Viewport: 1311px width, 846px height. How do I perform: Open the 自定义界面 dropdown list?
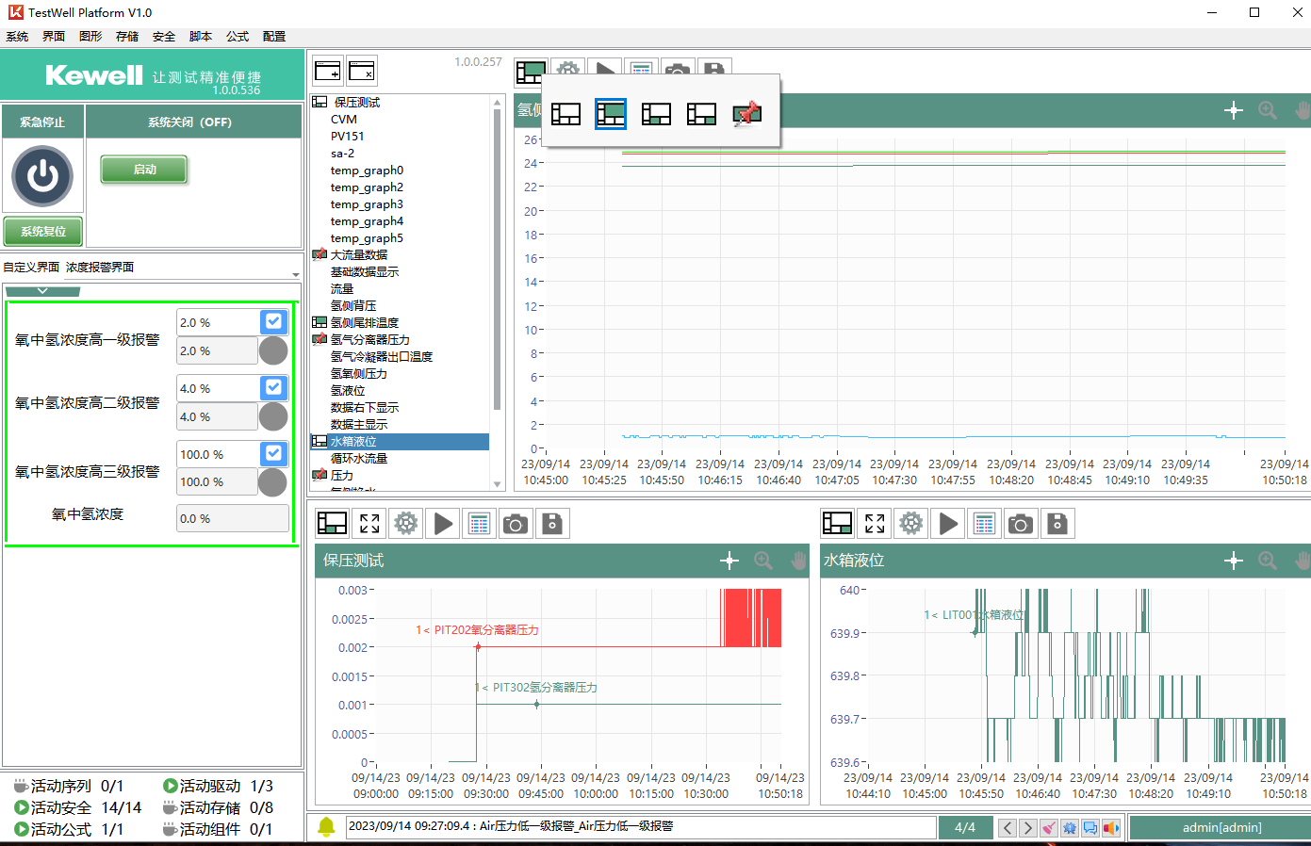click(295, 274)
